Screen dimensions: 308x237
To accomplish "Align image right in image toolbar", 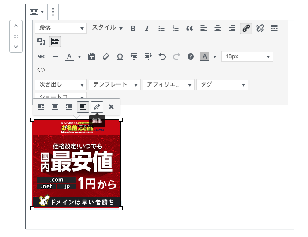I will tap(69, 107).
